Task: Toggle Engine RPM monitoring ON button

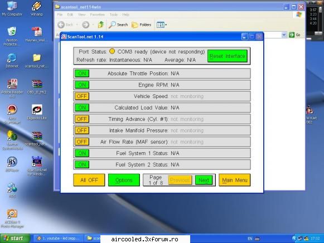Action: pyautogui.click(x=82, y=85)
